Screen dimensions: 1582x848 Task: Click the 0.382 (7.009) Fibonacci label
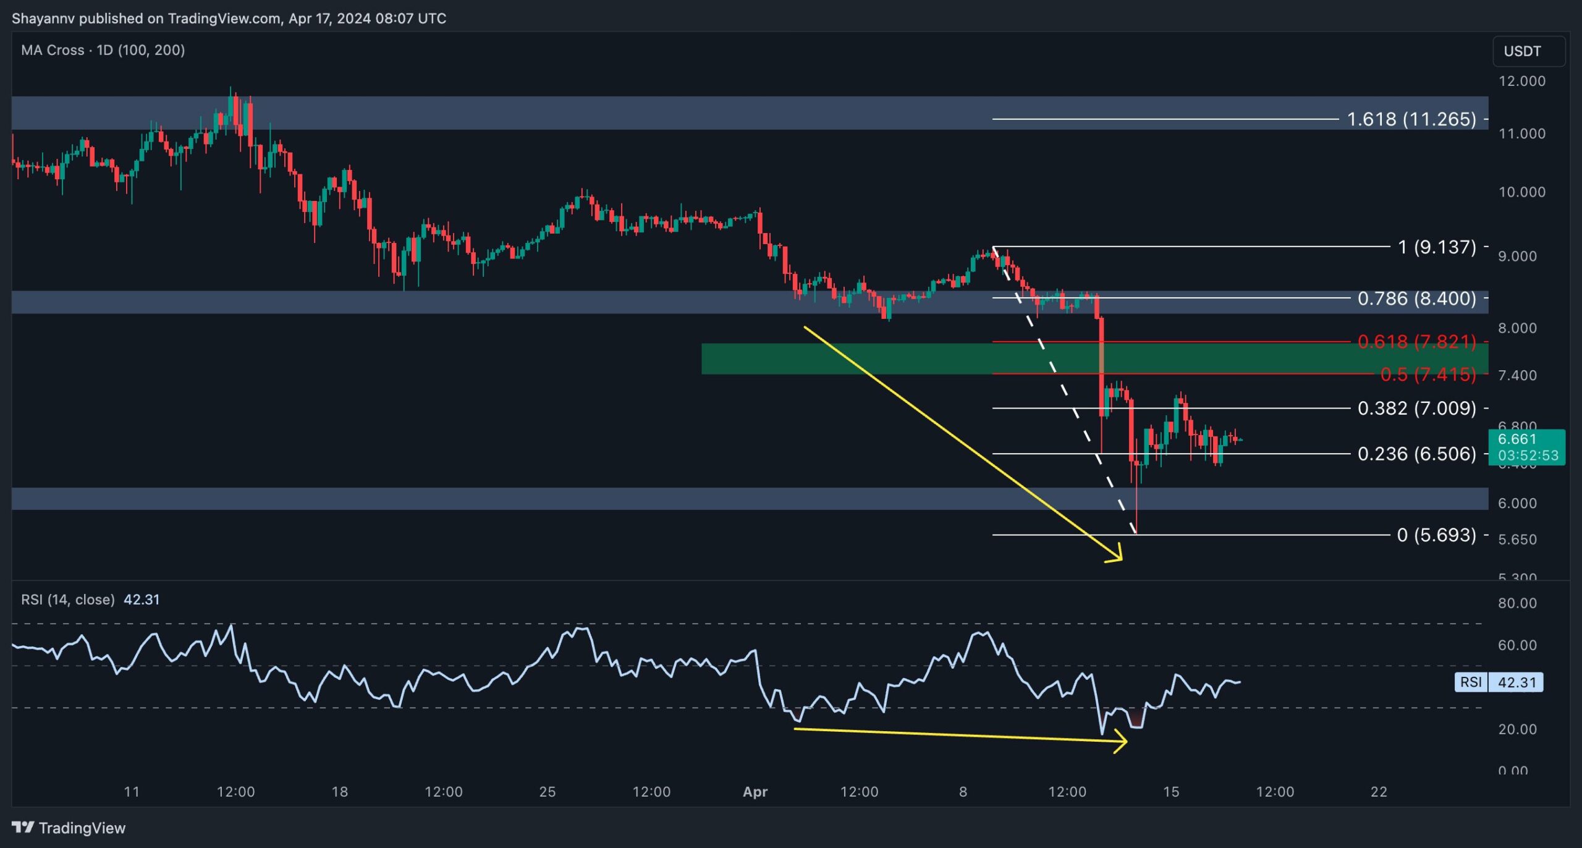1416,408
